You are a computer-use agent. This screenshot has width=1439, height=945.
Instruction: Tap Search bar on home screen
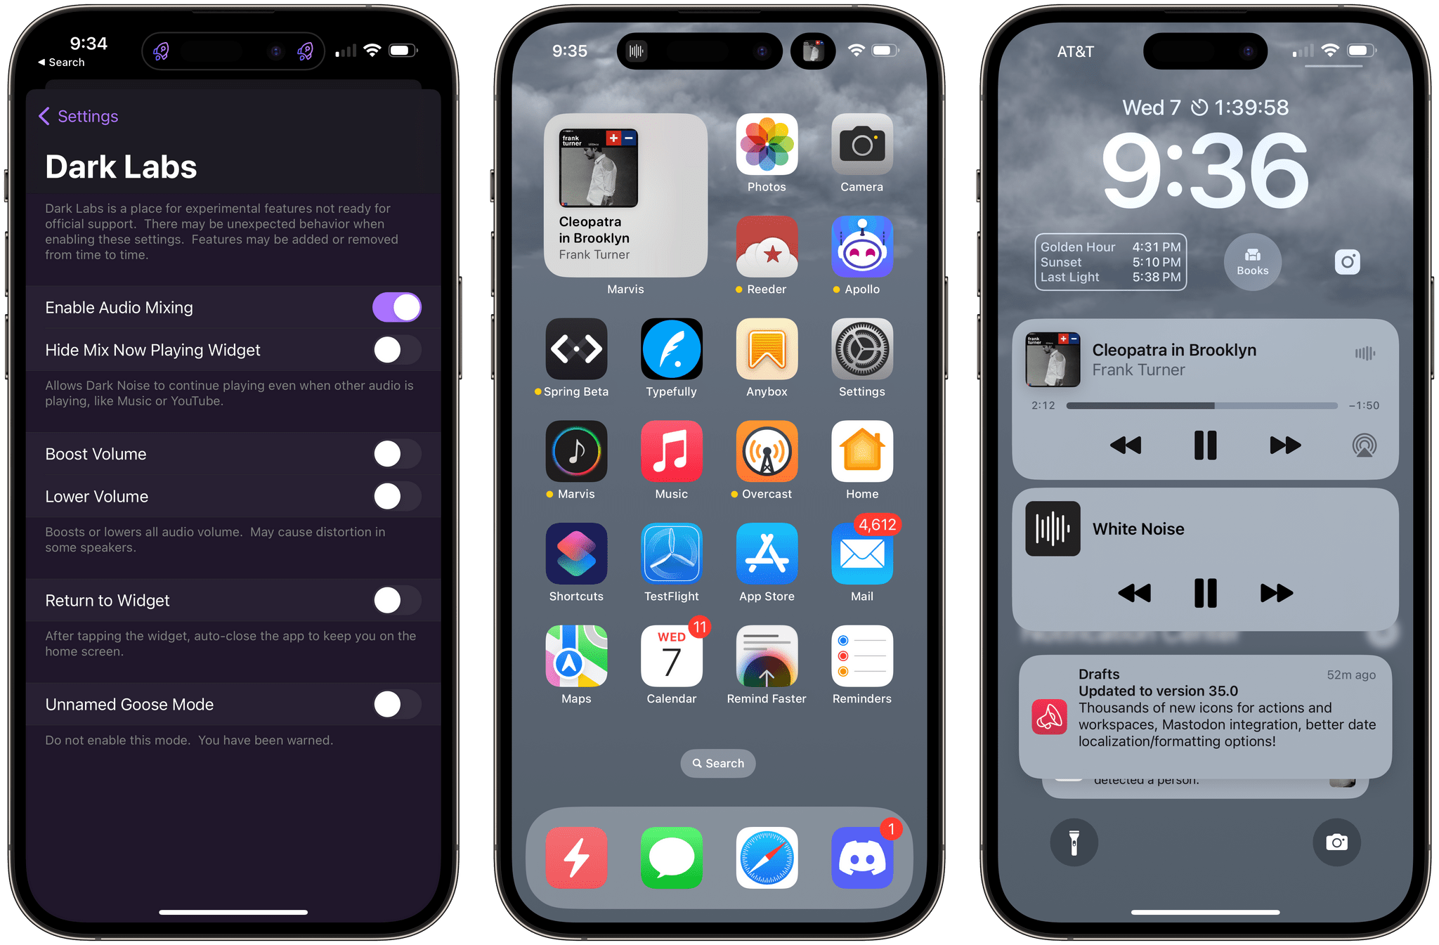pos(719,762)
